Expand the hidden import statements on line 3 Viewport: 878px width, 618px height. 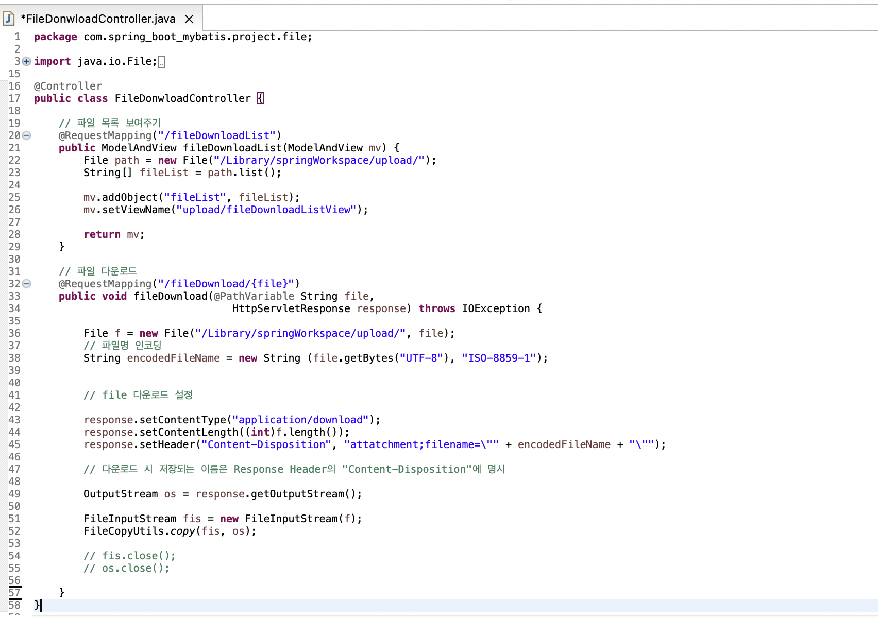26,61
